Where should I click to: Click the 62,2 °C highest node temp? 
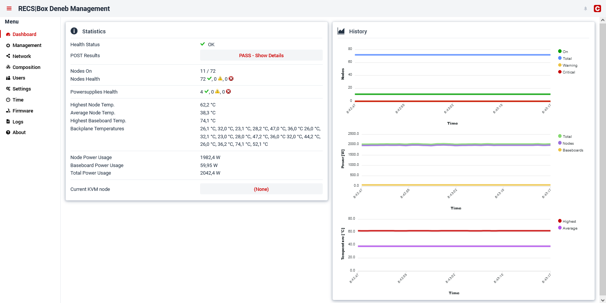(x=208, y=105)
